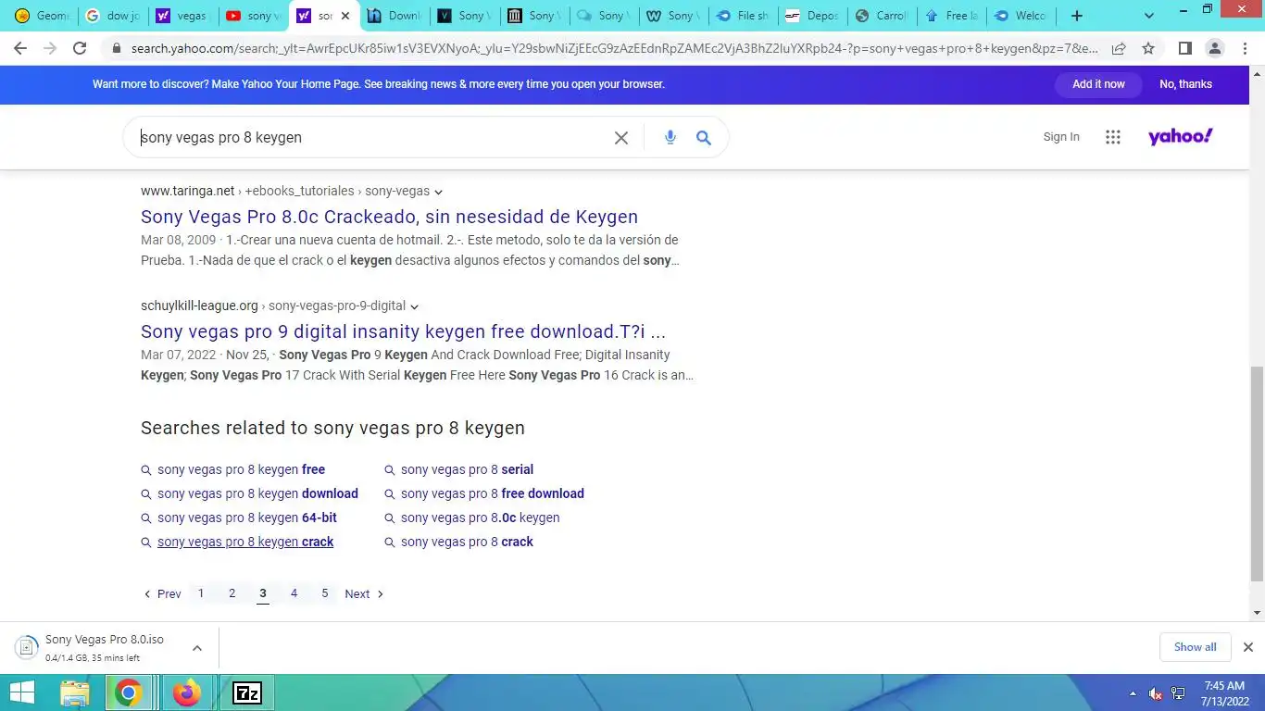Go to results page 1
Screen dimensions: 1265x711
point(201,593)
